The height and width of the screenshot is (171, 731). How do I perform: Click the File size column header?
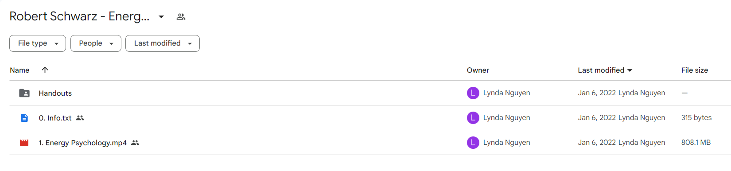pyautogui.click(x=695, y=70)
